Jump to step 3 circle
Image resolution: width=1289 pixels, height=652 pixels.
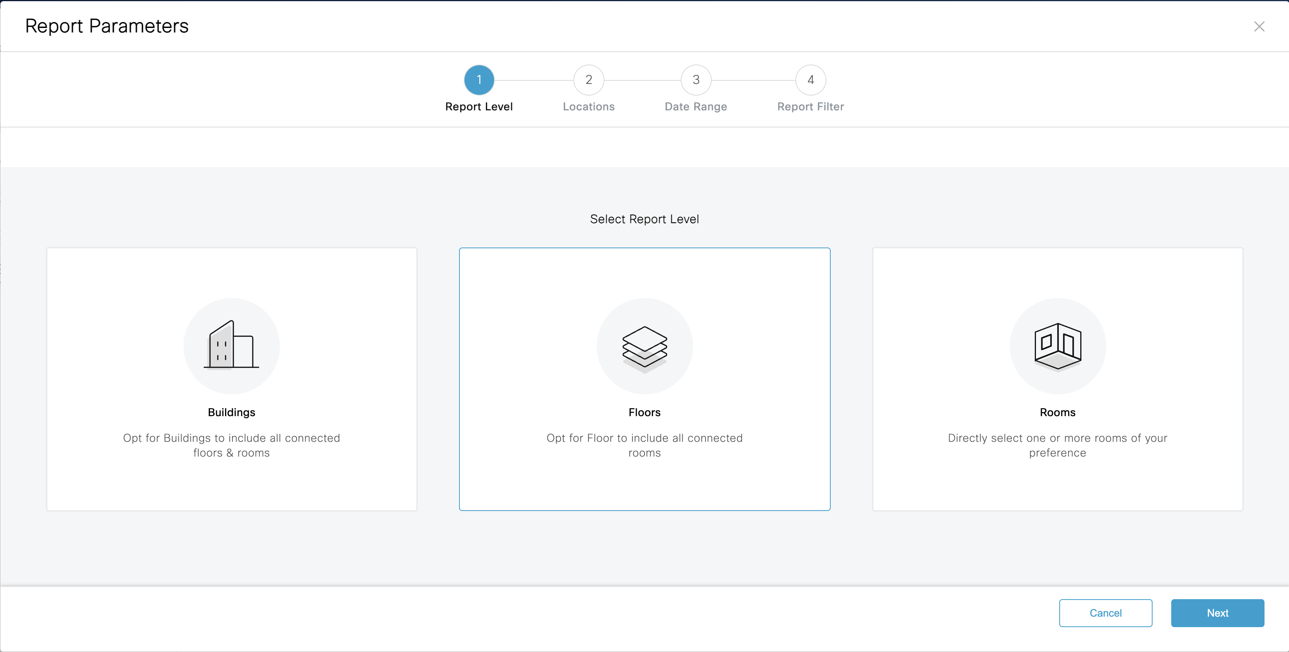pos(695,80)
